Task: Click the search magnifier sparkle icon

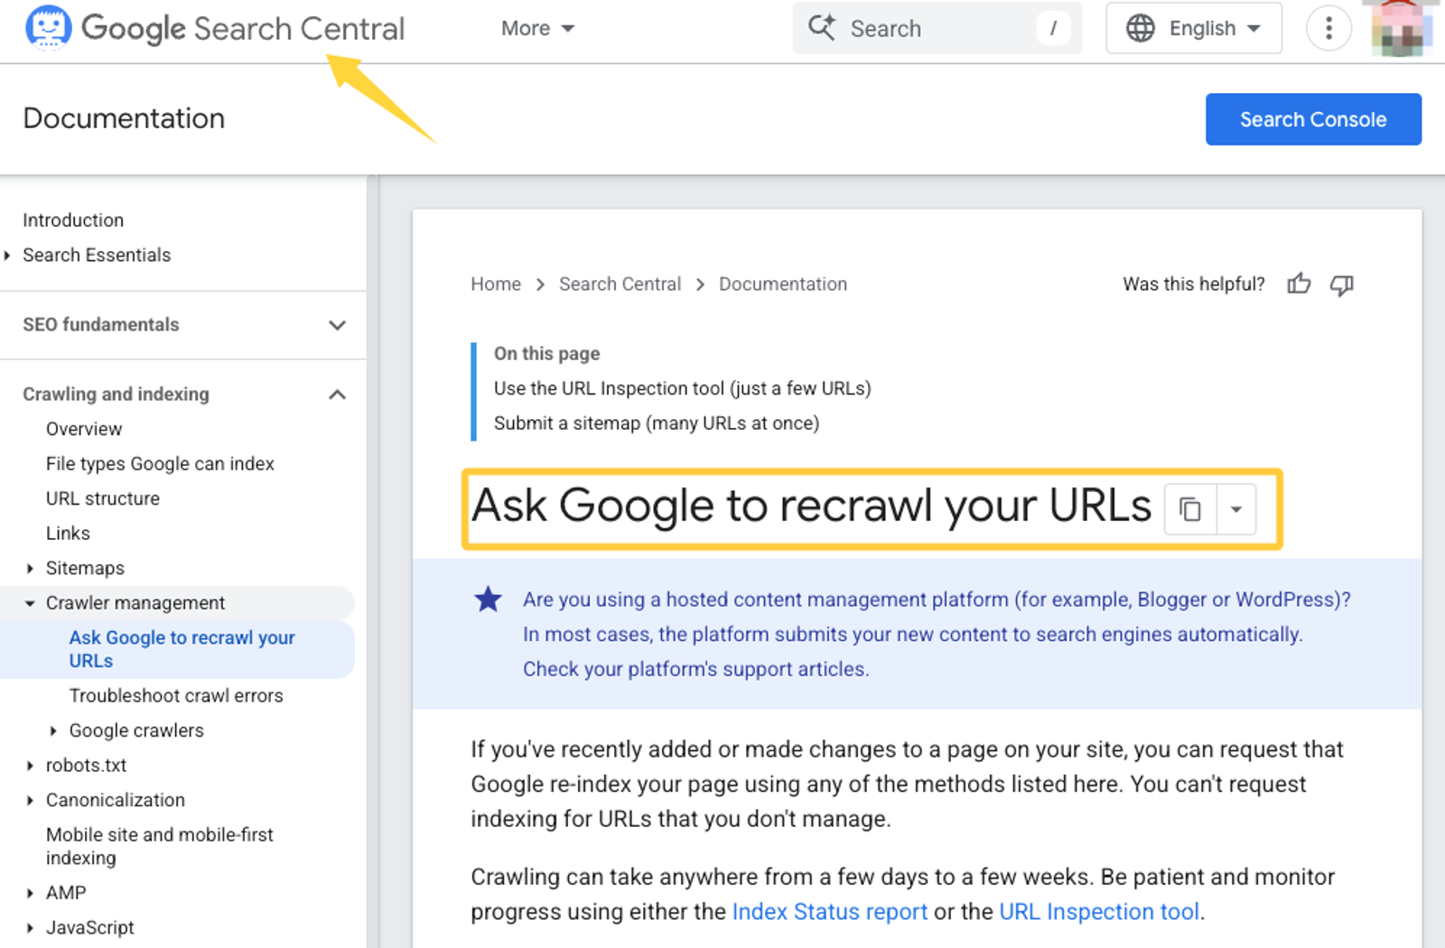Action: [822, 28]
